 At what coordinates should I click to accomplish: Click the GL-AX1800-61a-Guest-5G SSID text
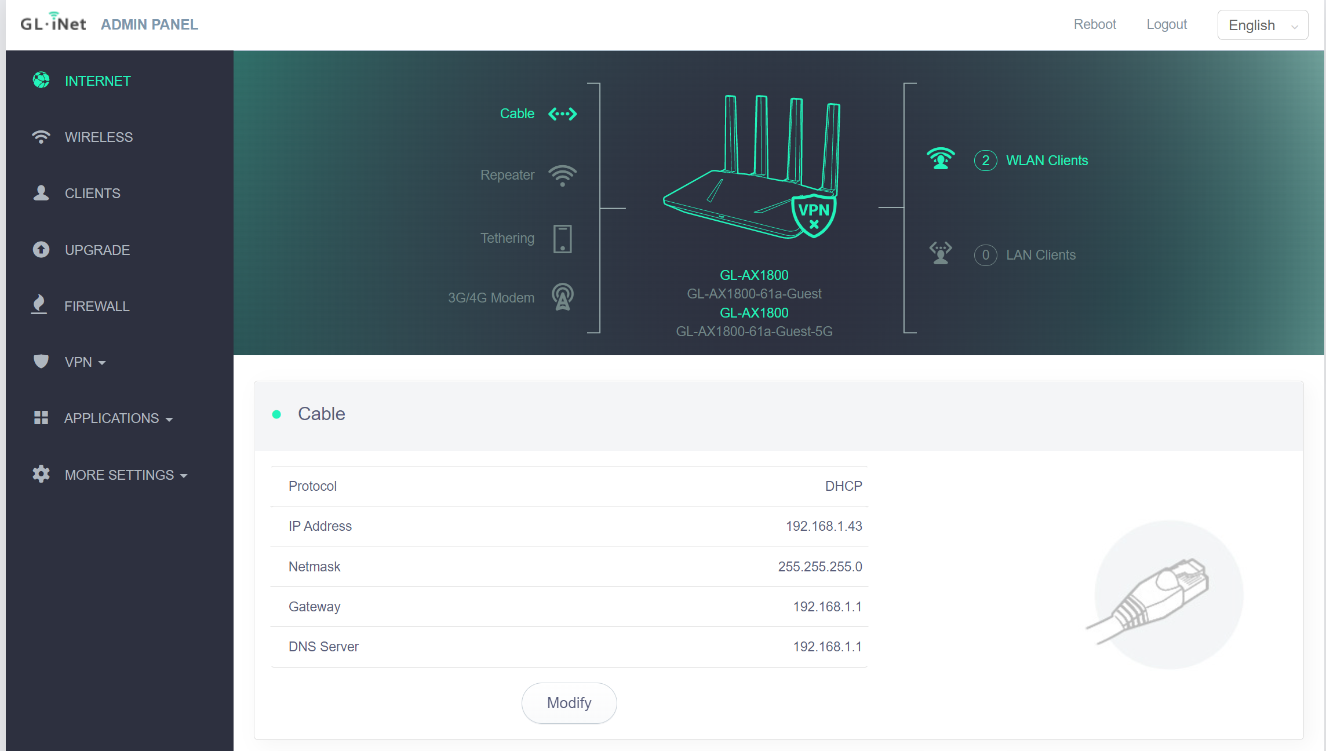754,331
